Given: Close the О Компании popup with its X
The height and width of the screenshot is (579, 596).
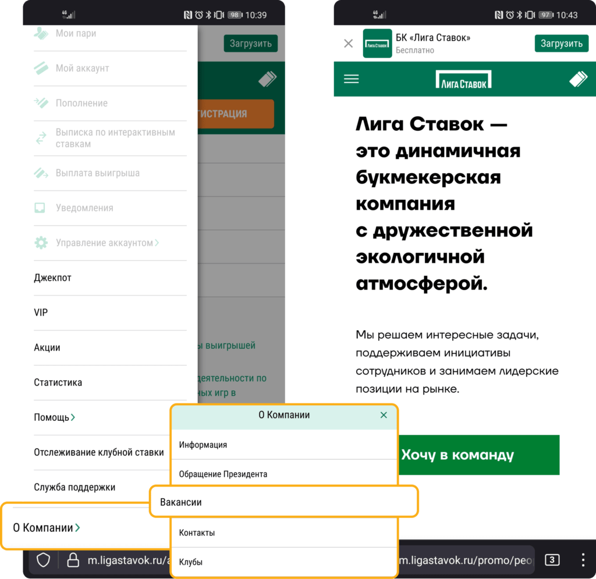Looking at the screenshot, I should point(384,415).
